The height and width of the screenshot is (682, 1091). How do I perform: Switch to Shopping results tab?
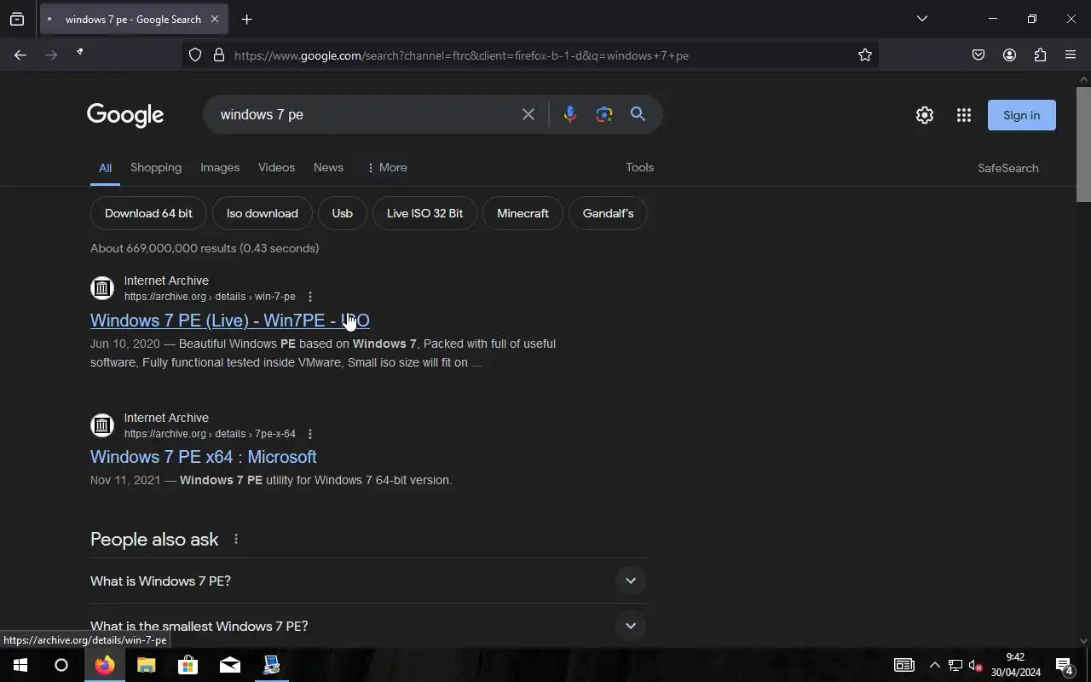pyautogui.click(x=156, y=168)
